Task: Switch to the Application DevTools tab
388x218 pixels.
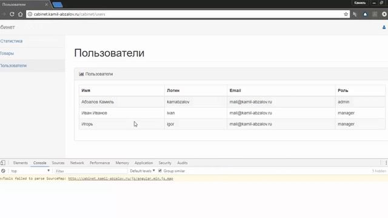Action: point(144,163)
